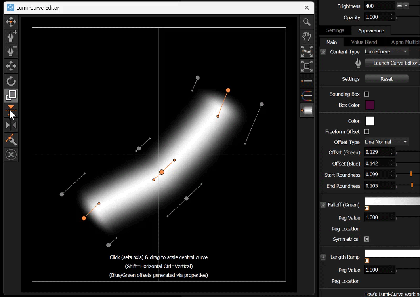Select the scale curve tool

pyautogui.click(x=11, y=95)
